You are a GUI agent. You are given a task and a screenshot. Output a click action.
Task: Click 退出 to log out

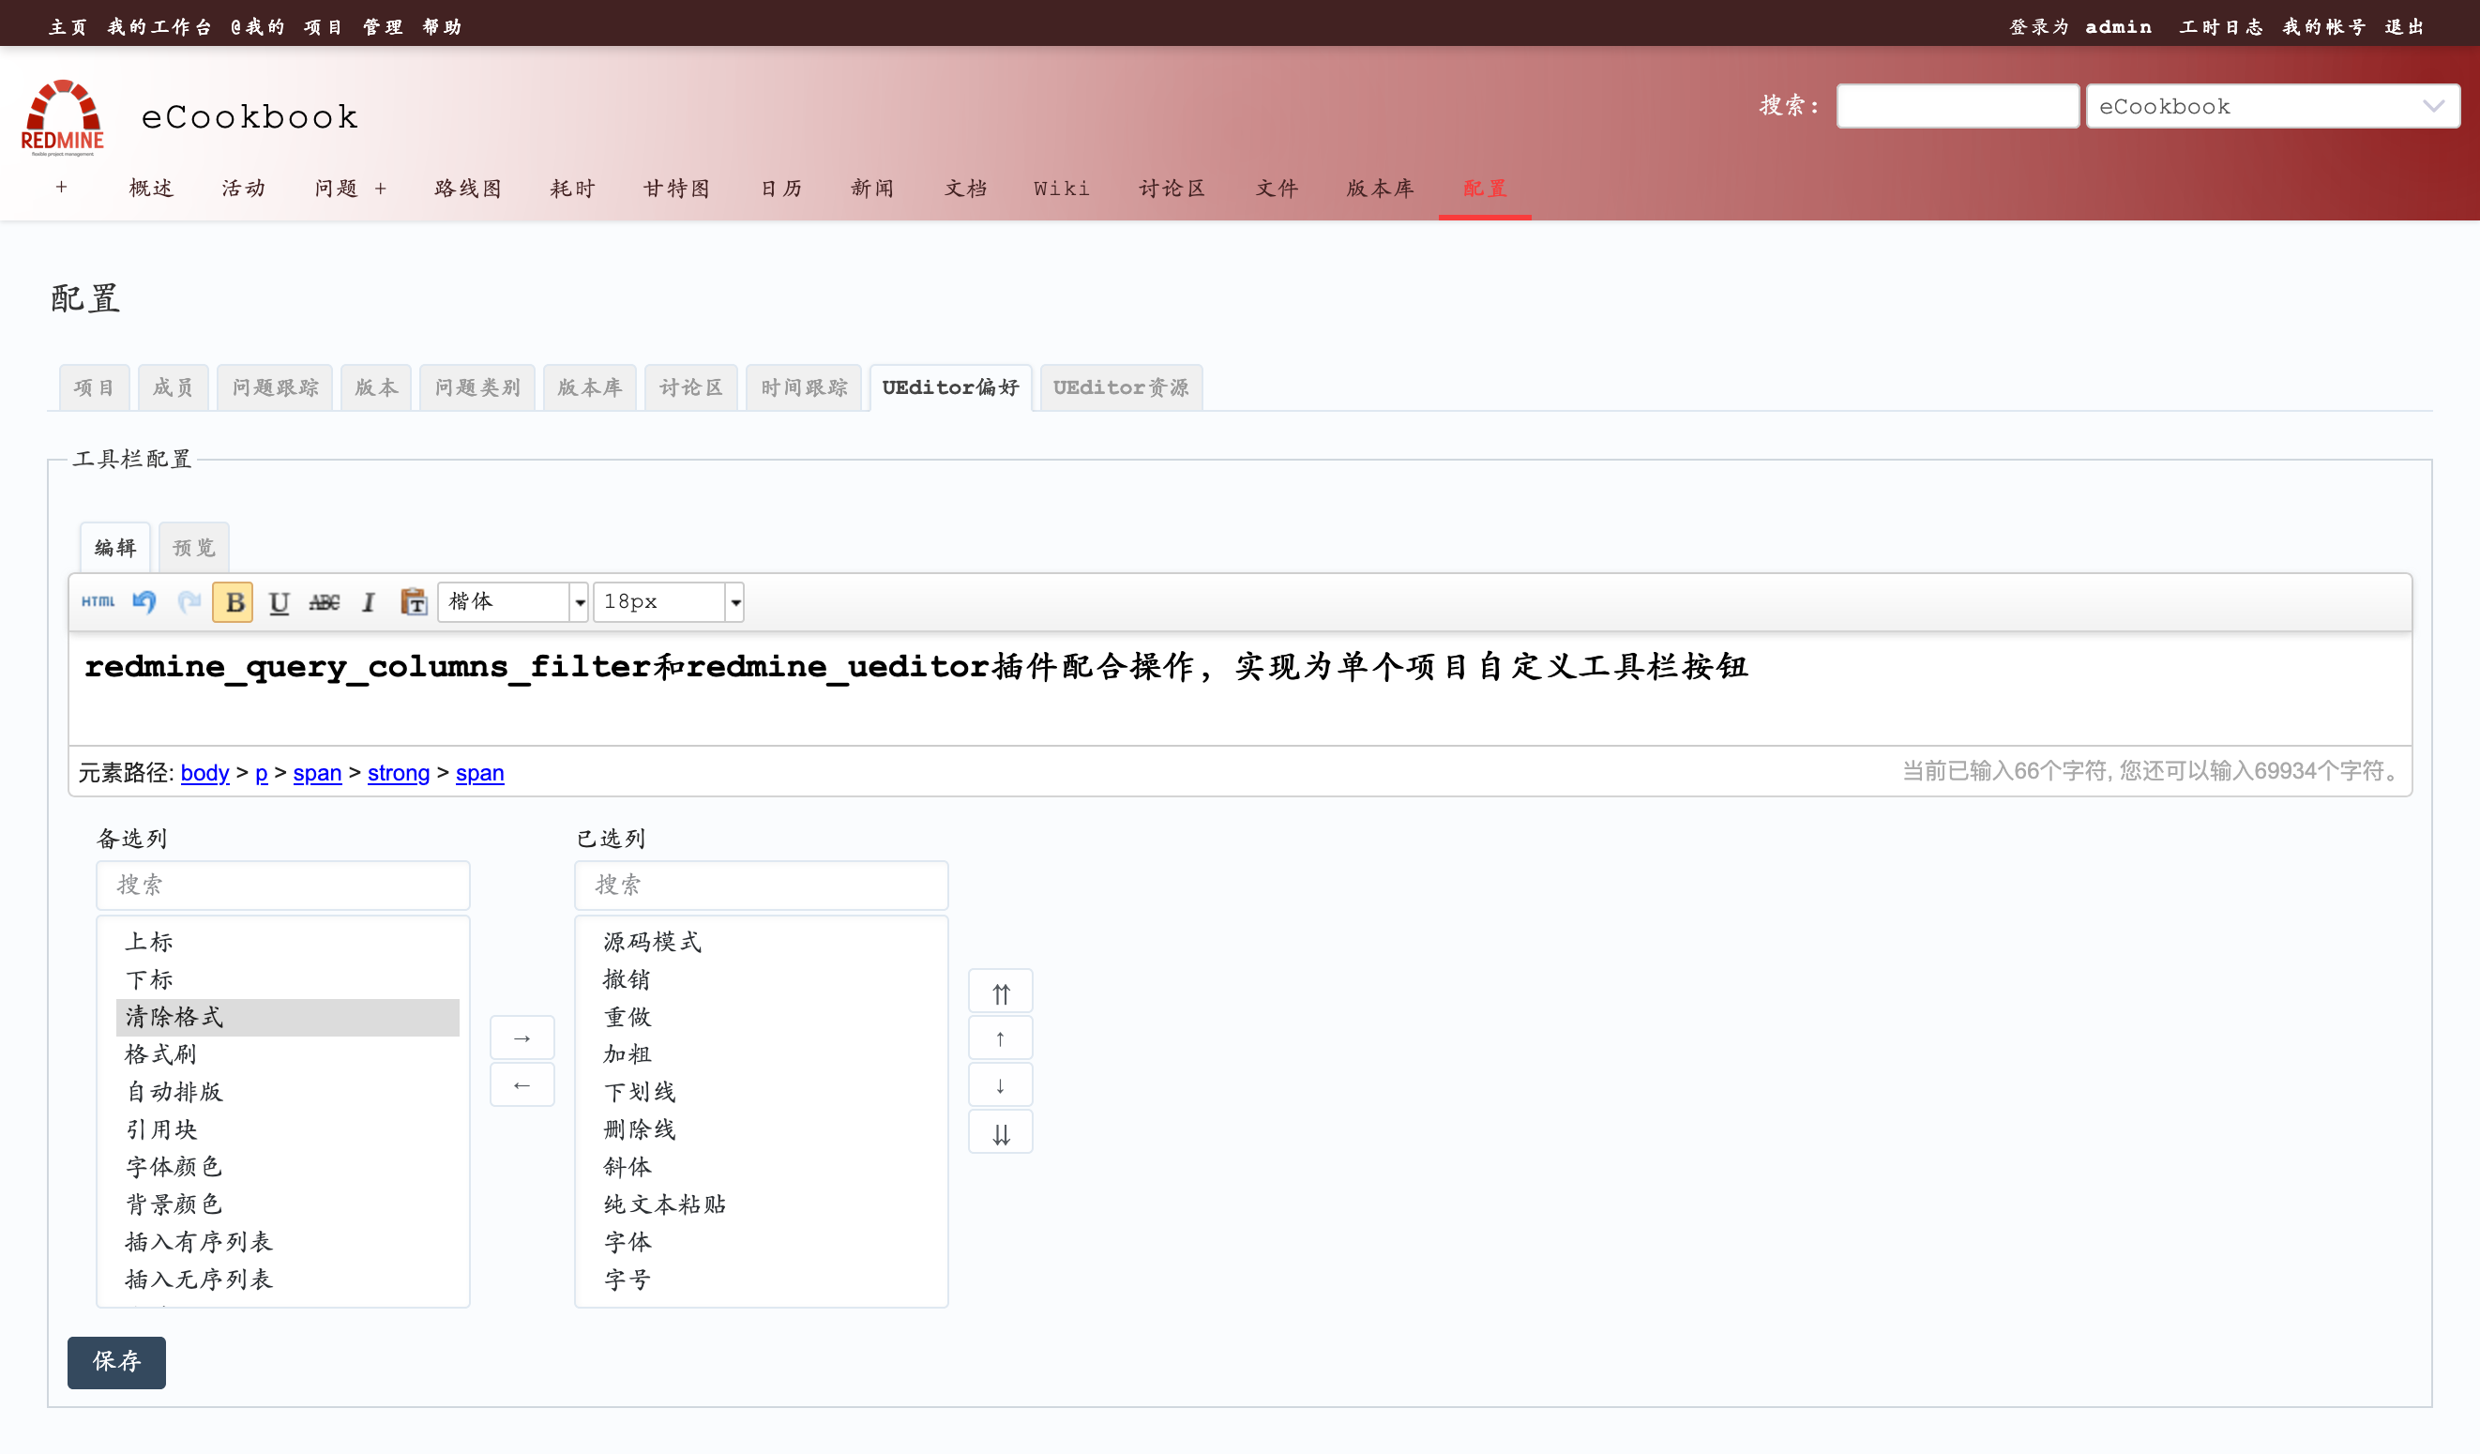pyautogui.click(x=2404, y=26)
